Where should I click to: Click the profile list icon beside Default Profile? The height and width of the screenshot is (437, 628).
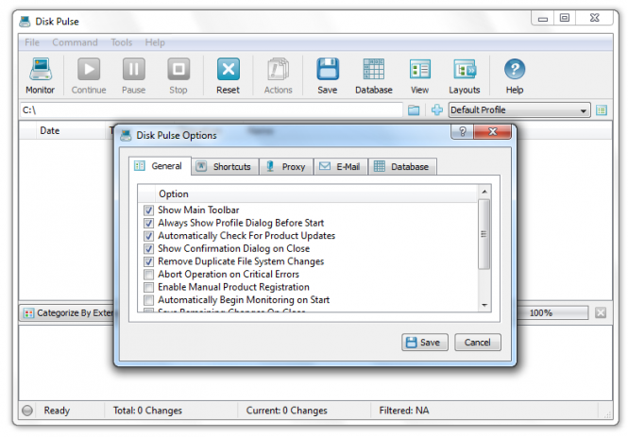coord(602,110)
